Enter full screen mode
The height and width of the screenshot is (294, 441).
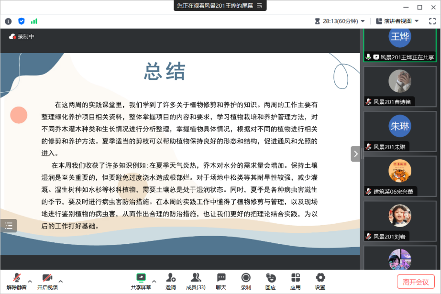tap(432, 21)
